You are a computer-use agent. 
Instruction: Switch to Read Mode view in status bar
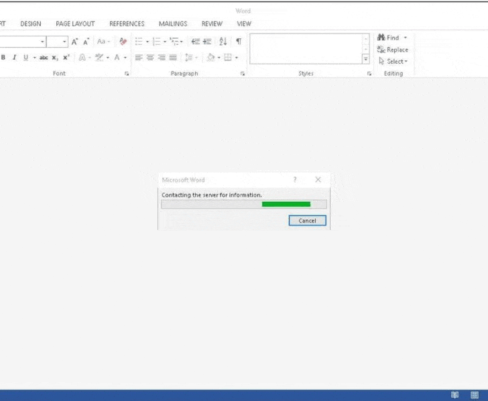pyautogui.click(x=455, y=395)
